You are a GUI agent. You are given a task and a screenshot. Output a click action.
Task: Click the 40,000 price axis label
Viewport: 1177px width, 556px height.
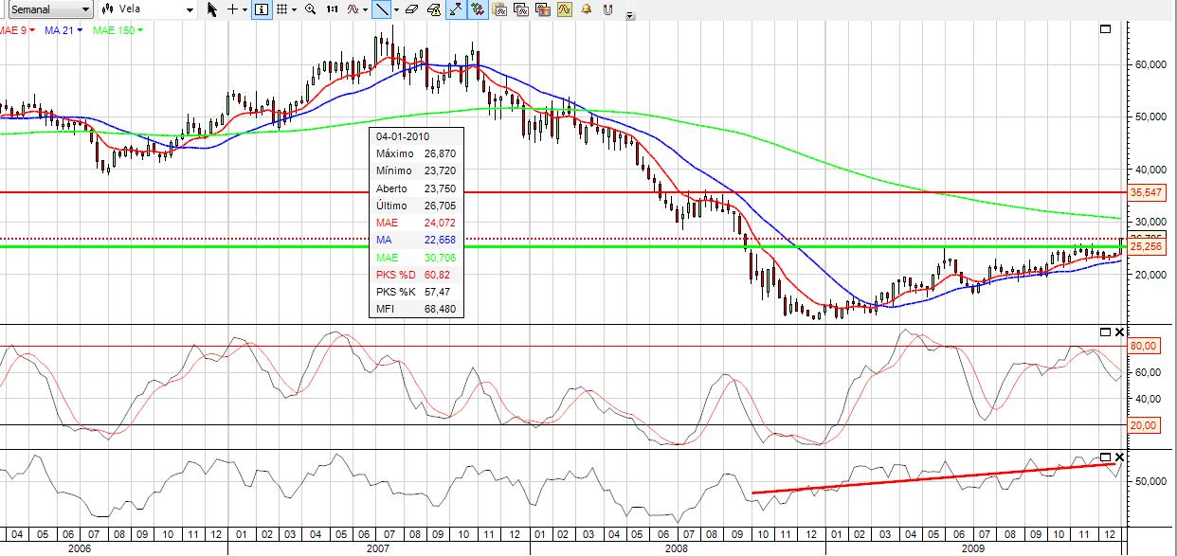(1150, 170)
